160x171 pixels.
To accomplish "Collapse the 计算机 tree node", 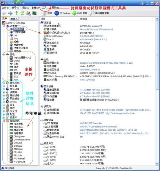I will 4,26.
